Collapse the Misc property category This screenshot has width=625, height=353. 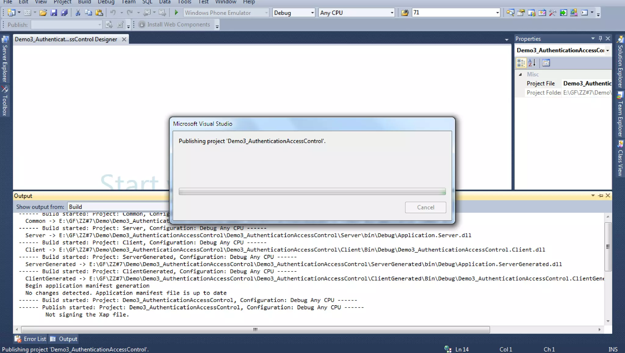(520, 74)
